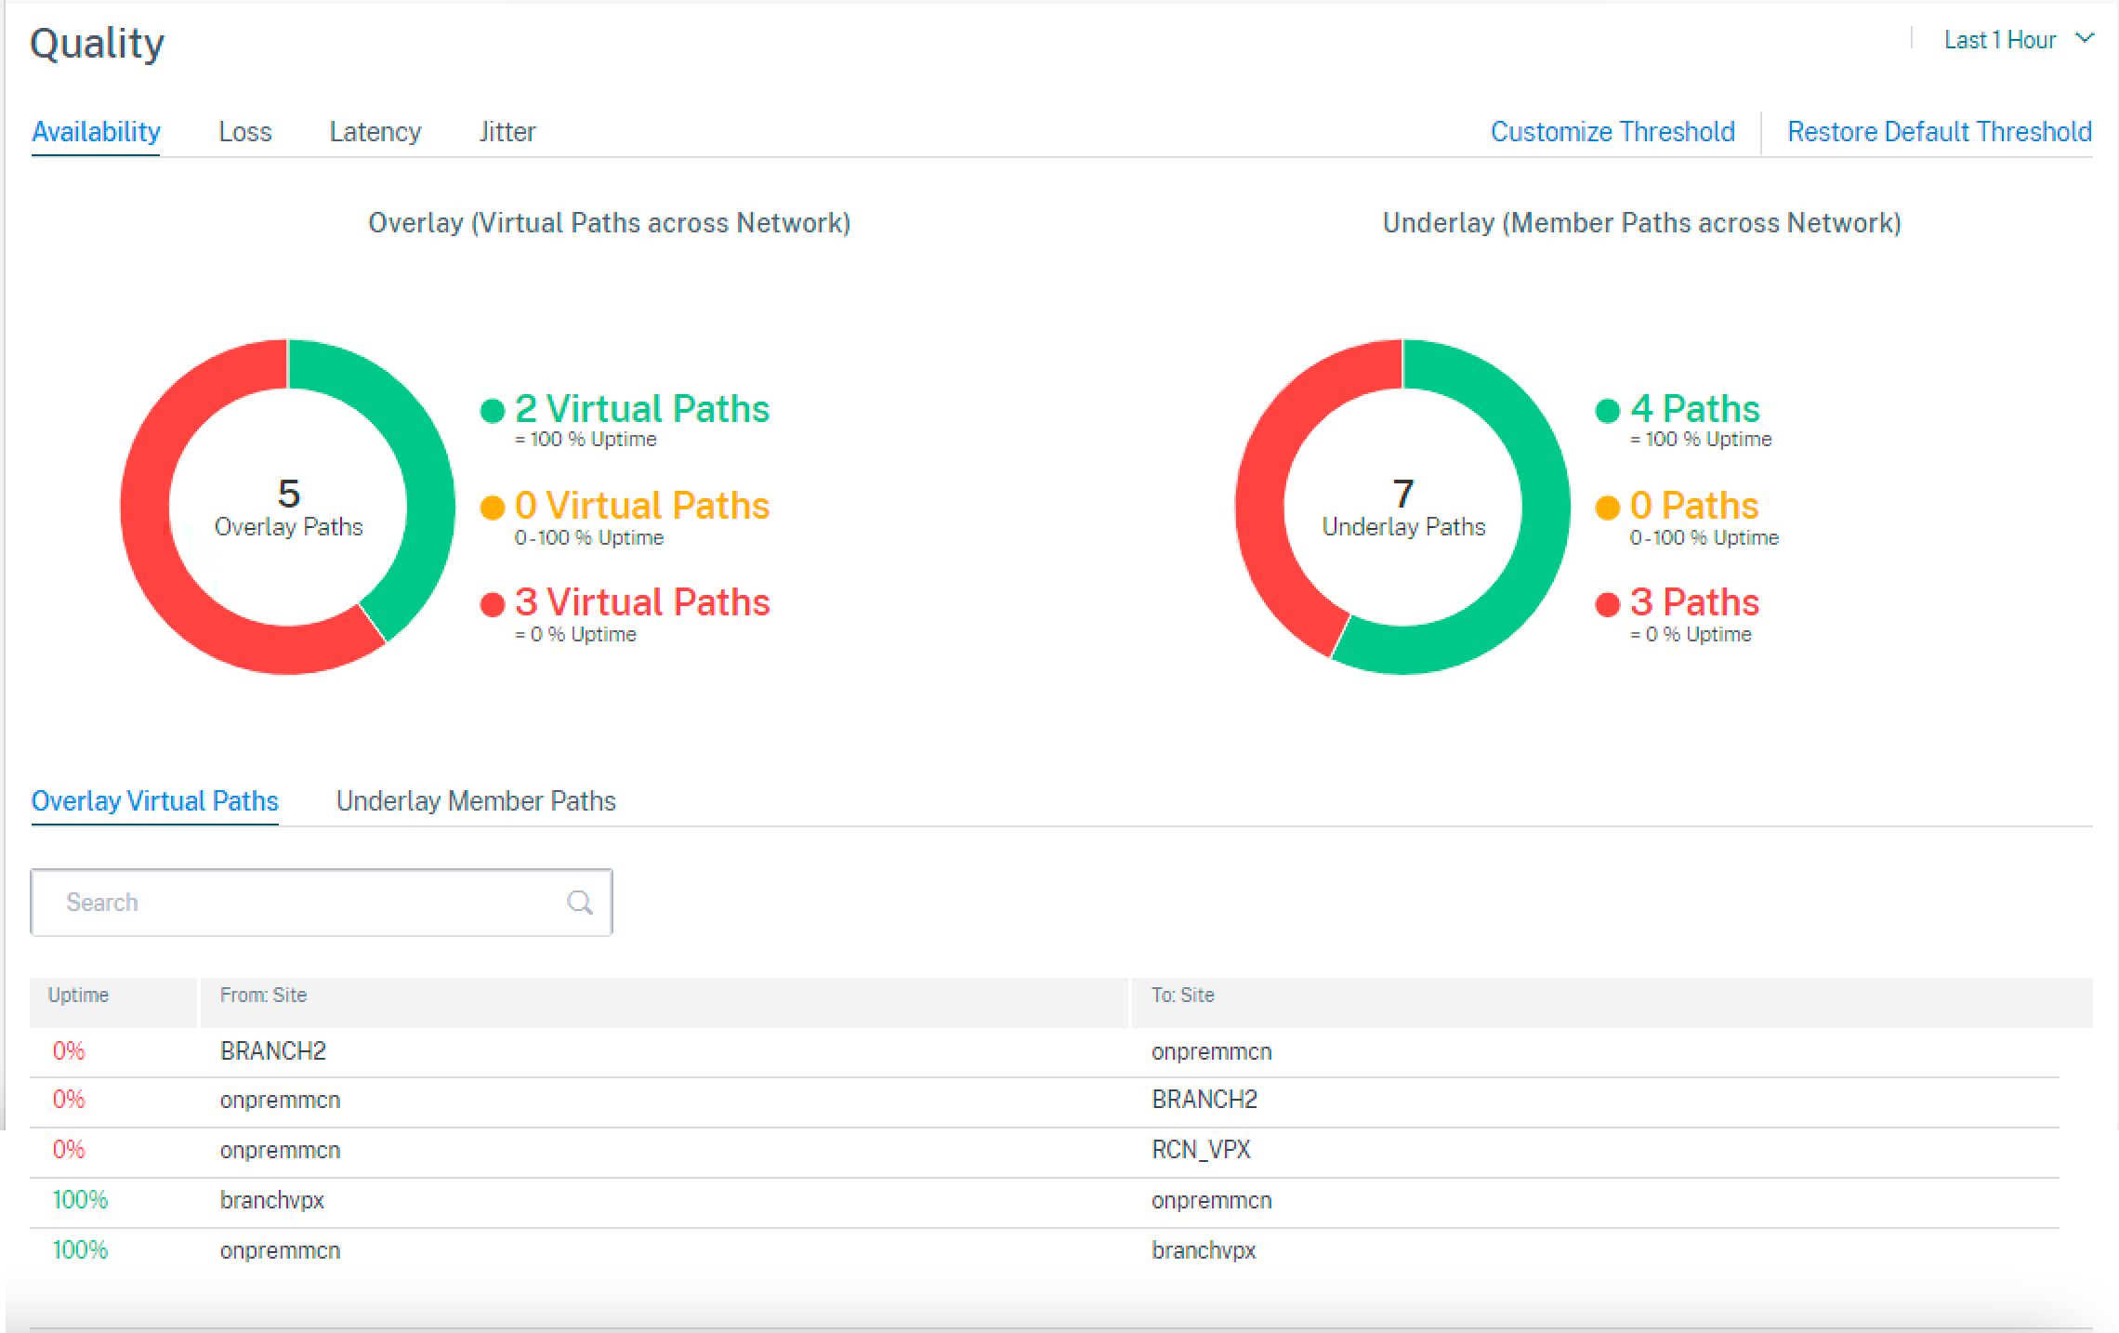Focus the Search input field
Screen dimensions: 2119x1333
click(322, 903)
